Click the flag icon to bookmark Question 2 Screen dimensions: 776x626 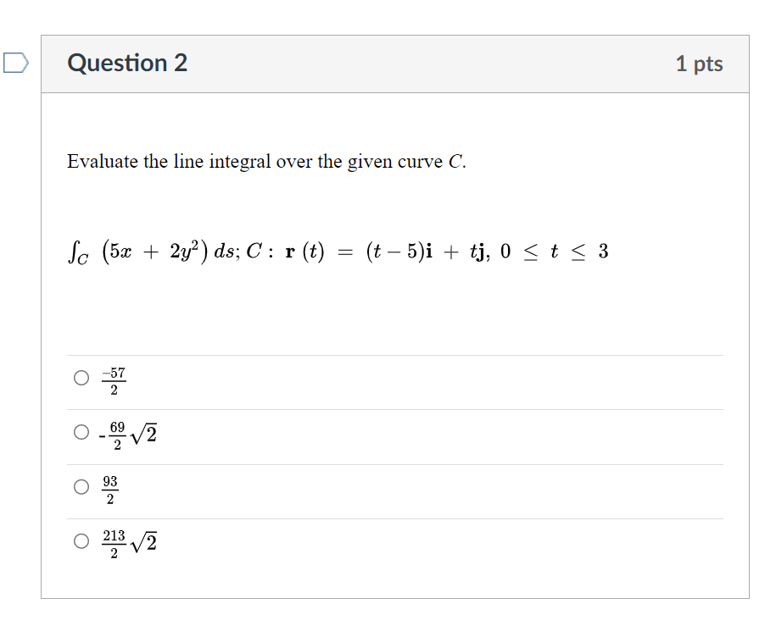[17, 61]
